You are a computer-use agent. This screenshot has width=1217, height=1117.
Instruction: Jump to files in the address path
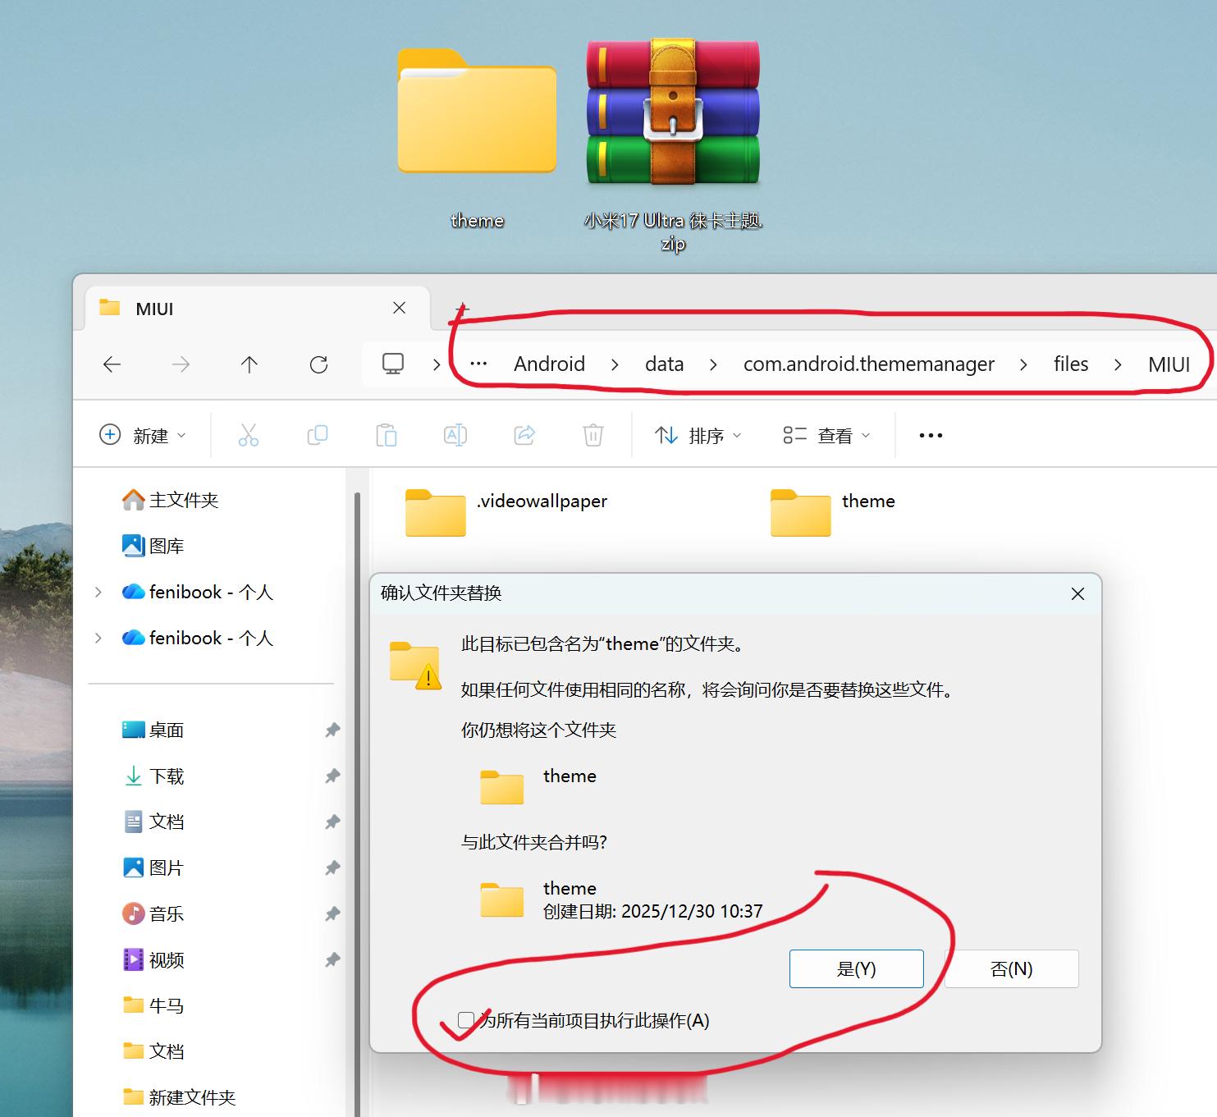click(1071, 364)
